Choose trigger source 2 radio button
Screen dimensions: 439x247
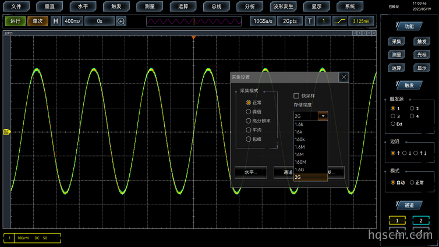412,108
